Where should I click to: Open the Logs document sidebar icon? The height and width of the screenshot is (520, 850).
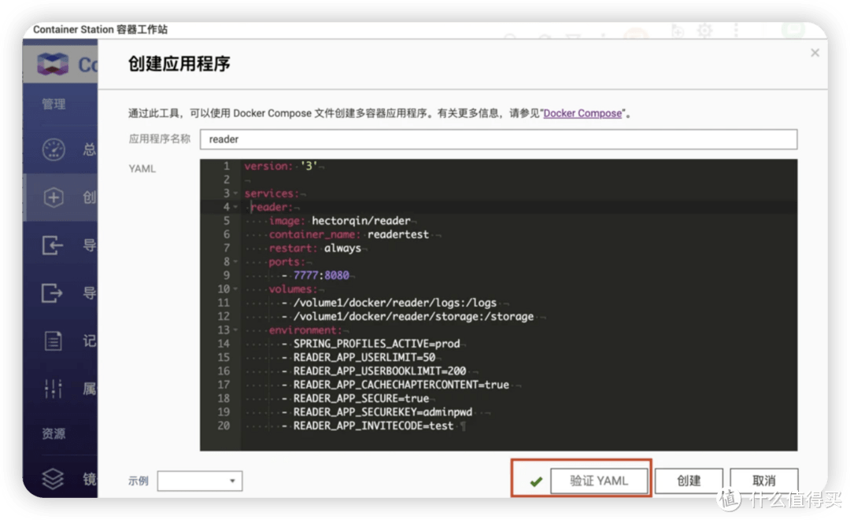pyautogui.click(x=54, y=341)
